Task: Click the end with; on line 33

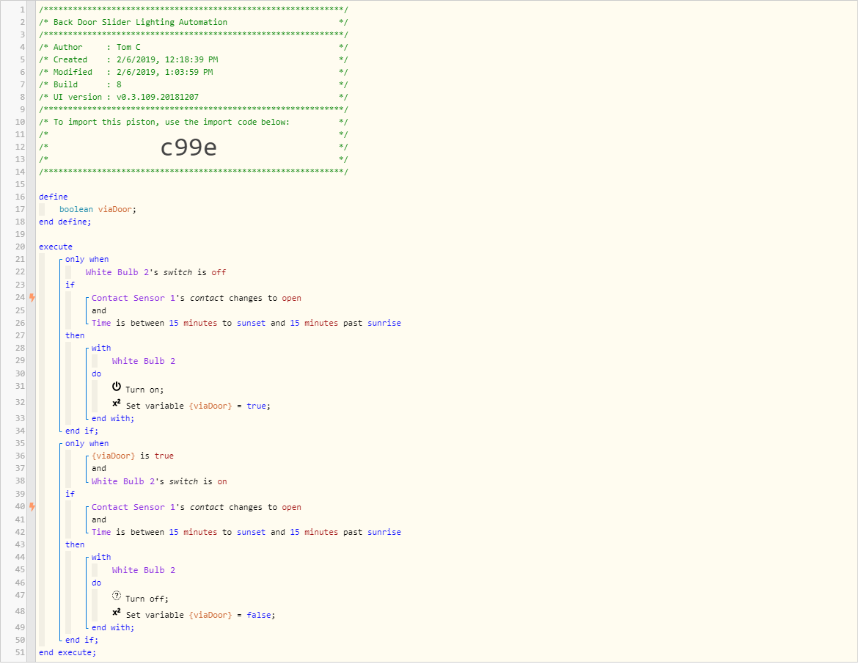Action: (x=113, y=418)
